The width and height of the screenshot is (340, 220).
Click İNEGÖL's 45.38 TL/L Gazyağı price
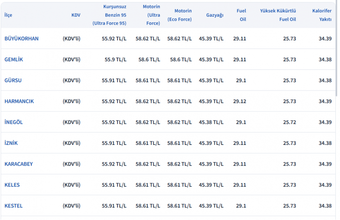point(211,122)
